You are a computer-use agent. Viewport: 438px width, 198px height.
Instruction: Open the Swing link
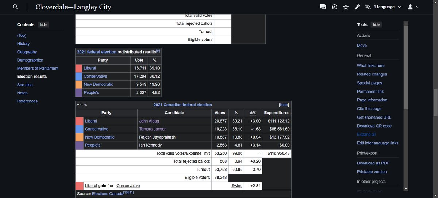(237, 186)
